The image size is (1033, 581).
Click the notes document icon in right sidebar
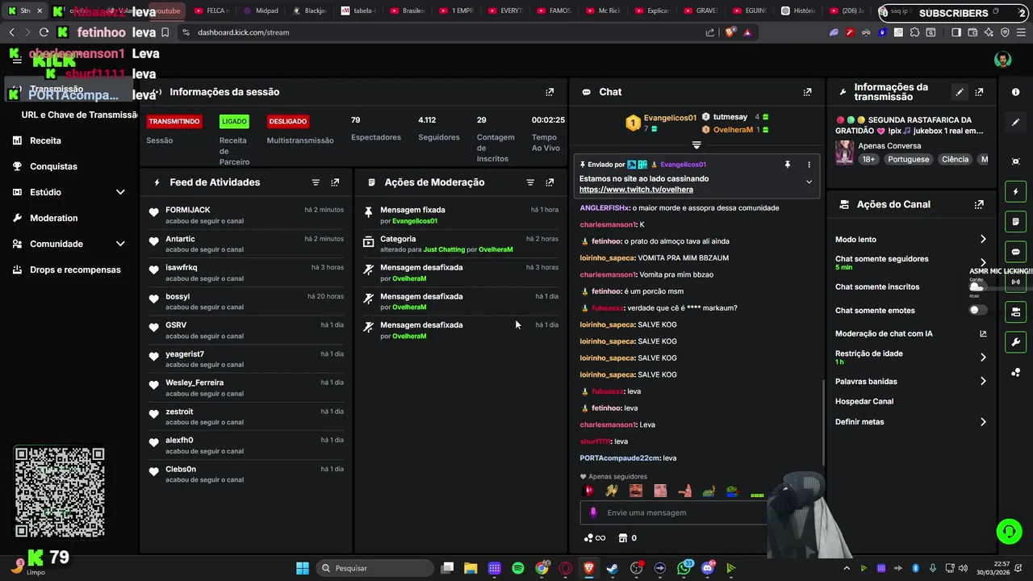coord(1015,222)
